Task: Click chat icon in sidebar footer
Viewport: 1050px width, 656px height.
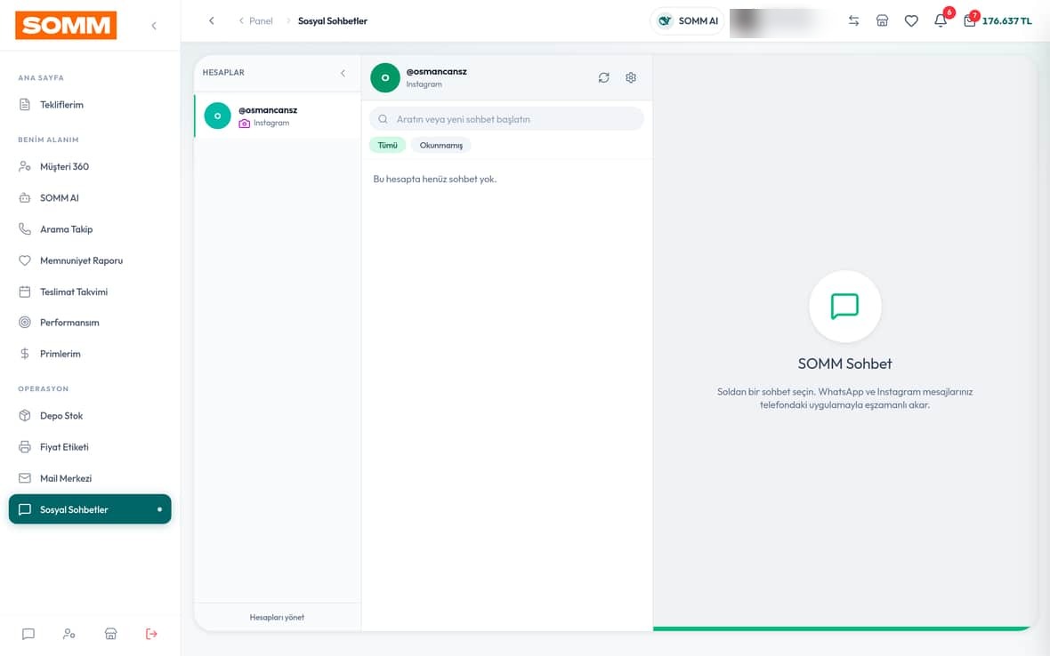Action: tap(28, 634)
